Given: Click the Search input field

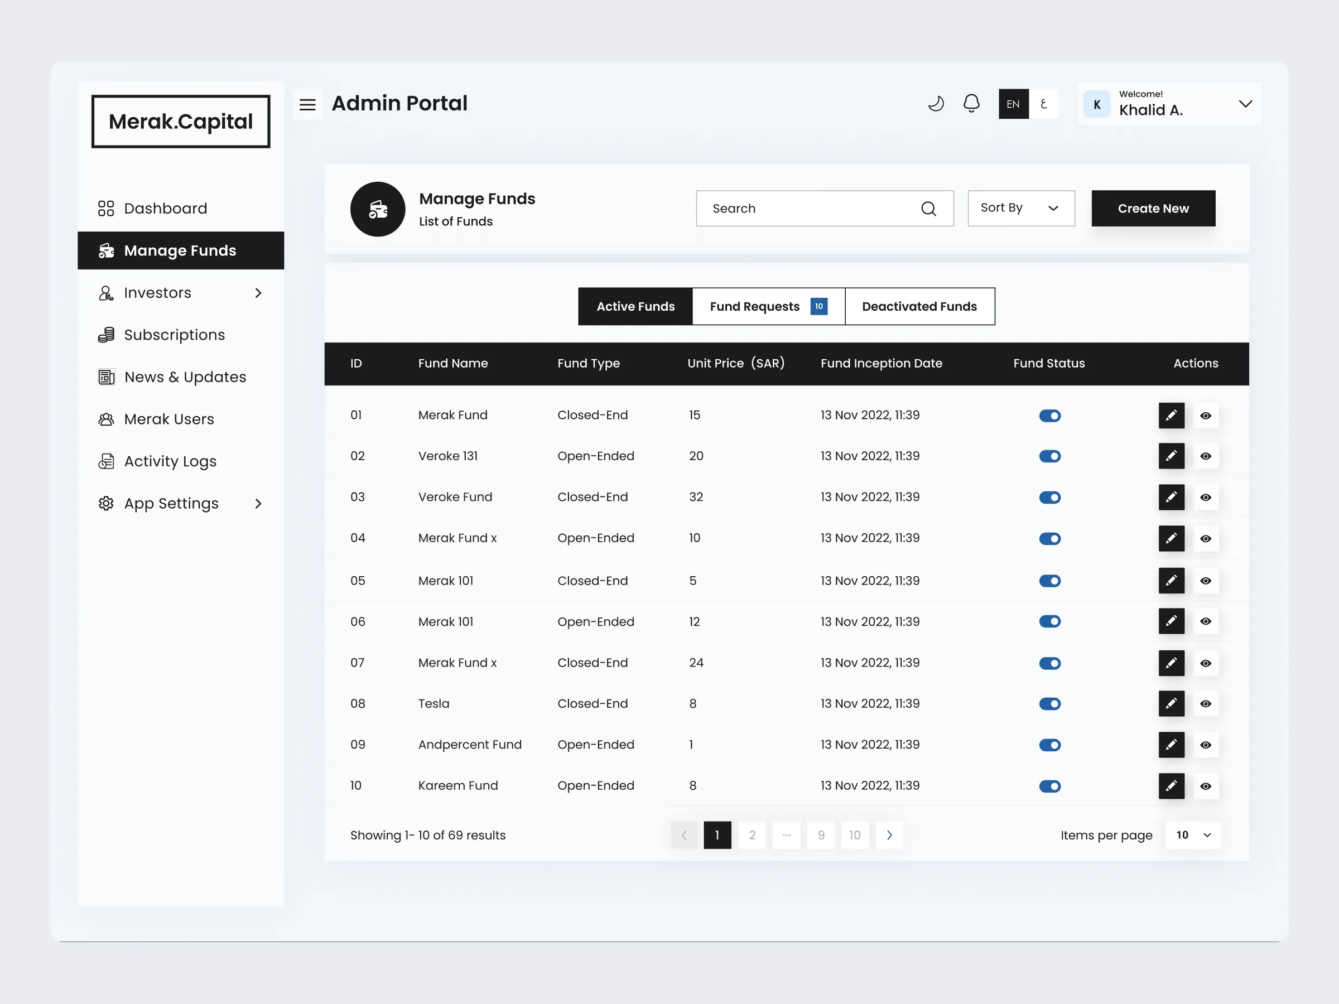Looking at the screenshot, I should tap(825, 208).
